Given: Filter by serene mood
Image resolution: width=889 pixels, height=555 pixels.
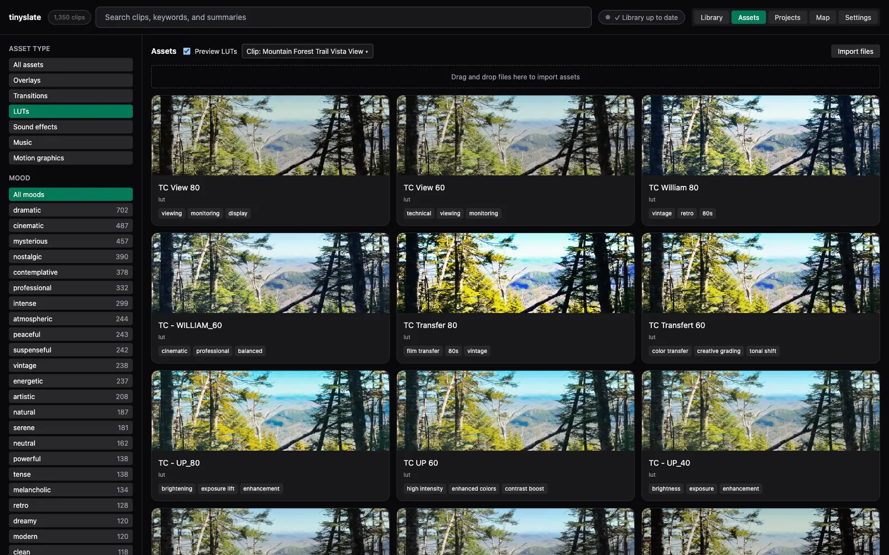Looking at the screenshot, I should pos(71,428).
